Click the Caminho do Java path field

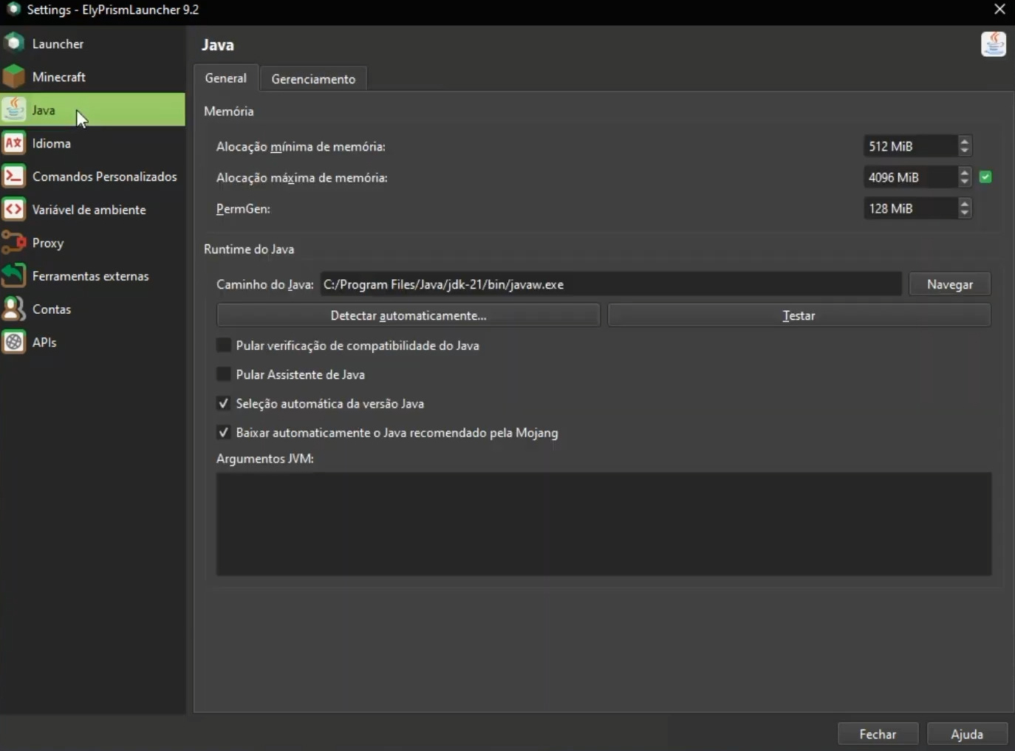point(611,284)
